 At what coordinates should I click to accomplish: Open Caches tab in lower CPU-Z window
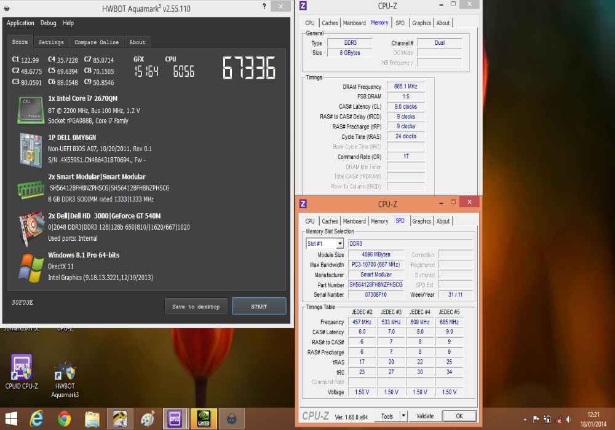pyautogui.click(x=330, y=221)
